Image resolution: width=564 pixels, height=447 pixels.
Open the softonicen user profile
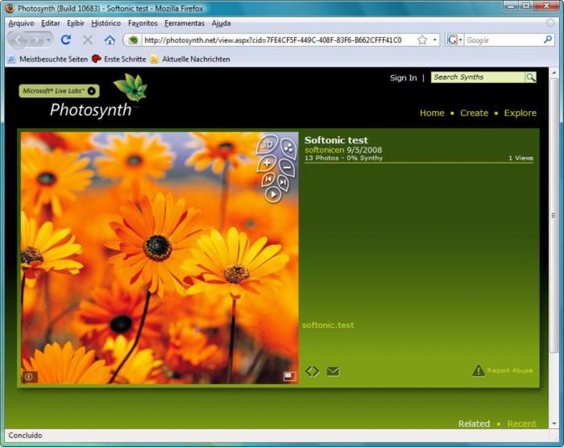324,150
